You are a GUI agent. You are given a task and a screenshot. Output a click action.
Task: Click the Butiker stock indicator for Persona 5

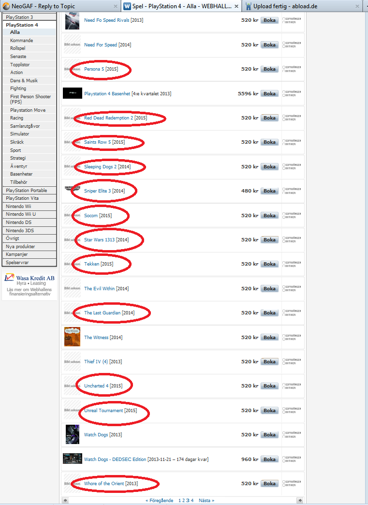pos(289,71)
